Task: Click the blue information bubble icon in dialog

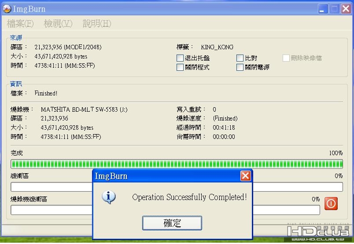Action: pyautogui.click(x=109, y=197)
